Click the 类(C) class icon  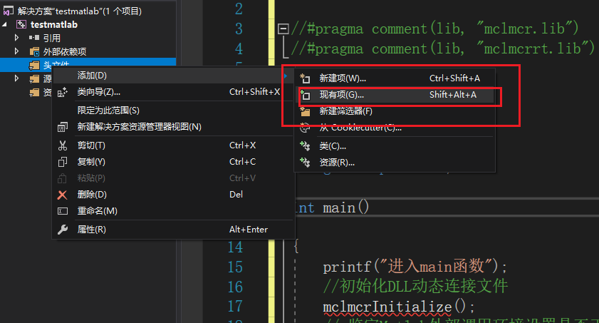pos(305,146)
